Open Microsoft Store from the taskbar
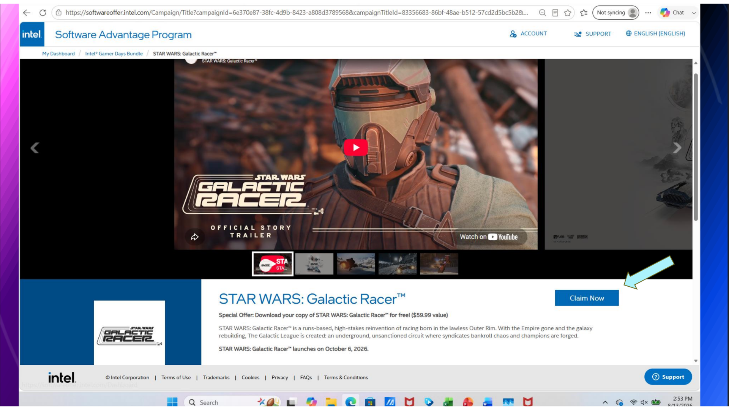The height and width of the screenshot is (410, 729). (x=370, y=402)
